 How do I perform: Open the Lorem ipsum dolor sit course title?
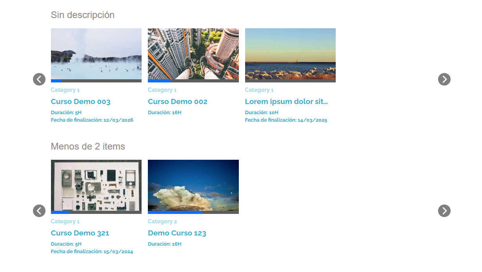tap(286, 102)
